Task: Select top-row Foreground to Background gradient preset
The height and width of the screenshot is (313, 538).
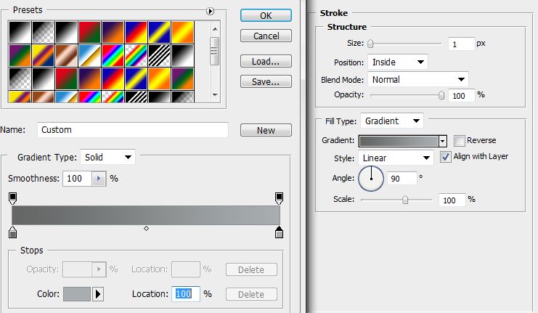Action: [x=20, y=32]
